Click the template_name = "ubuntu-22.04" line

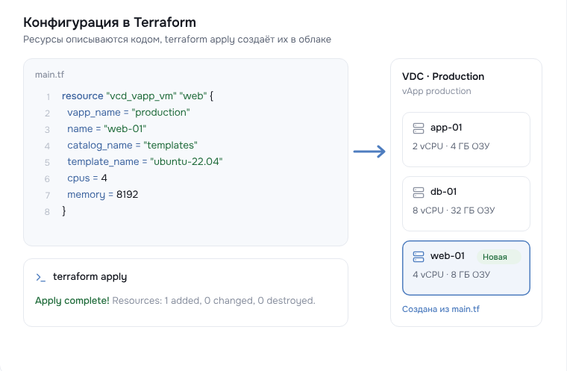pyautogui.click(x=145, y=161)
